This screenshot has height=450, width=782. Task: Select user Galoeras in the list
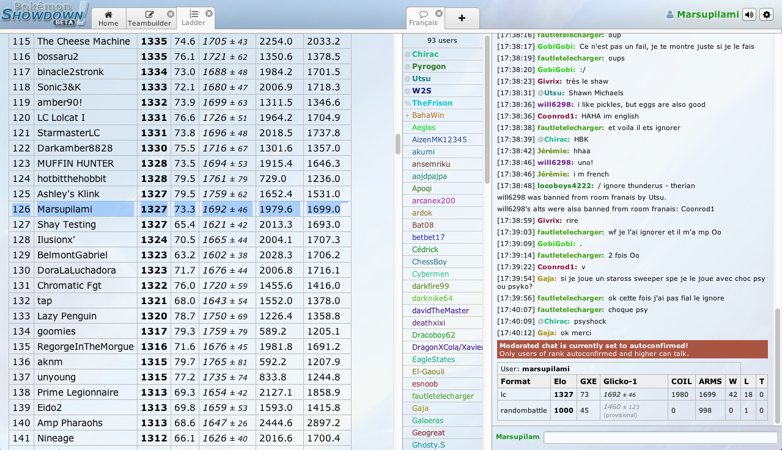443,421
